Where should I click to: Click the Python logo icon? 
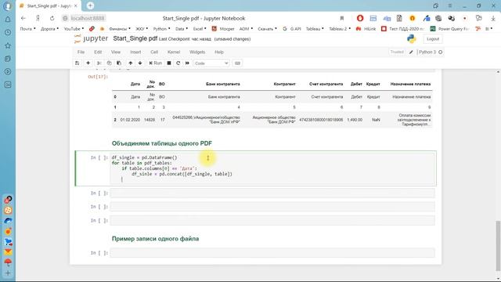pos(412,38)
